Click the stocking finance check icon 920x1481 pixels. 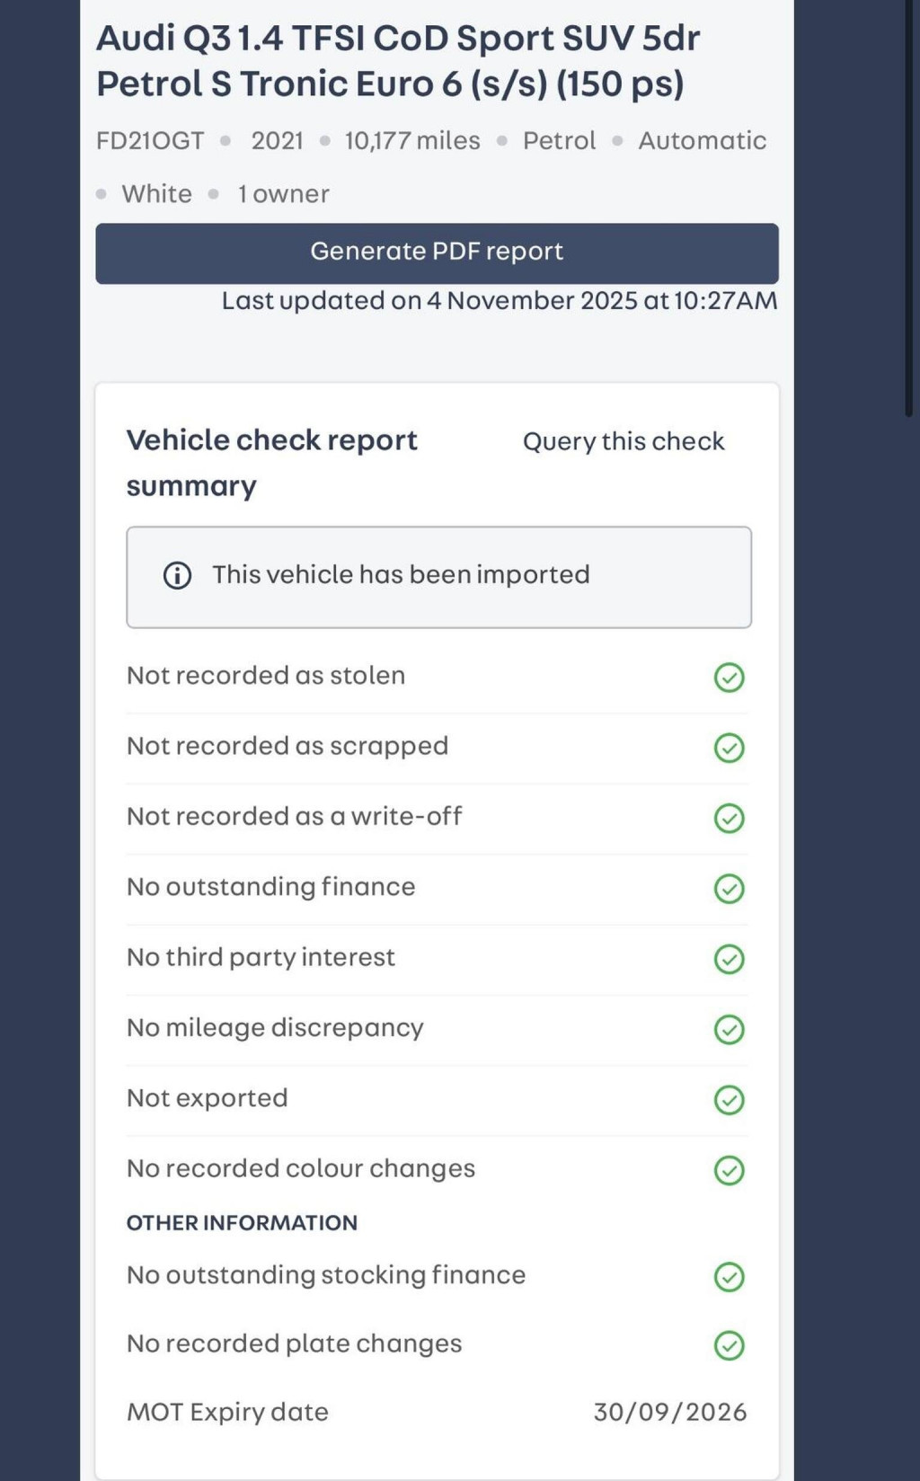point(729,1276)
